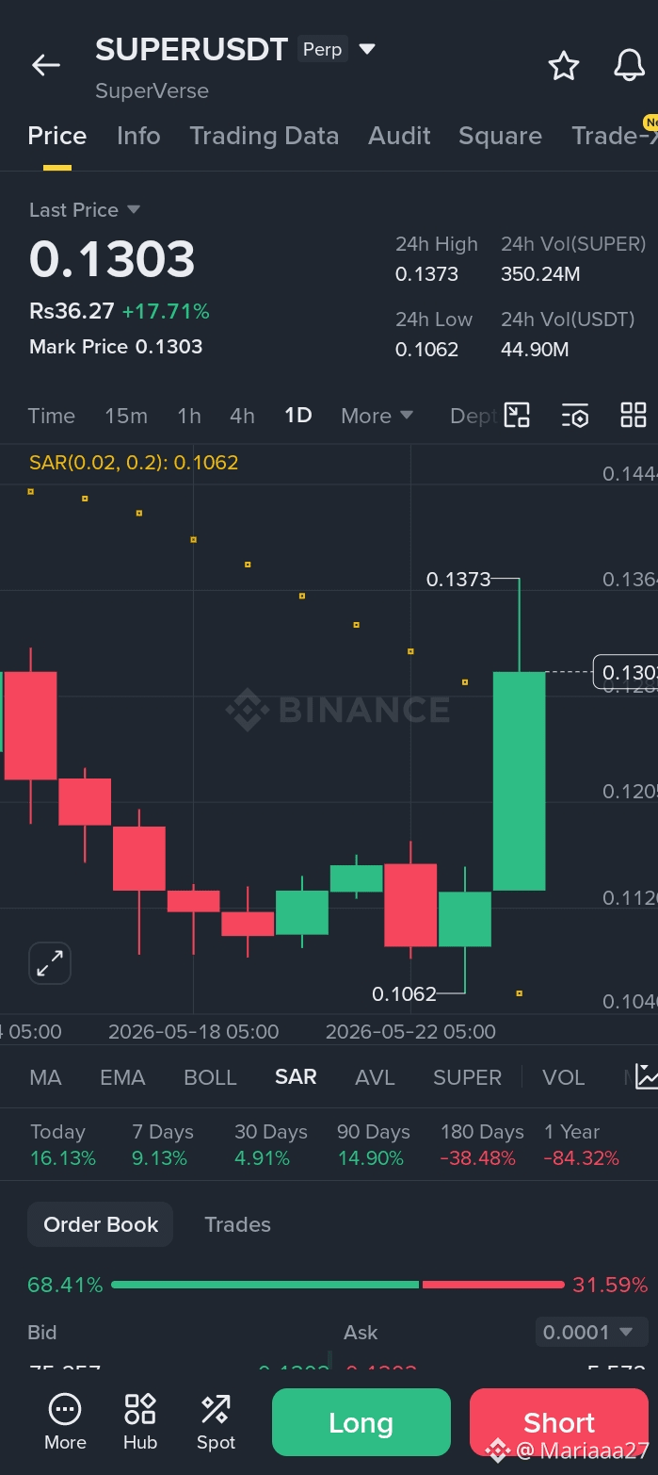The width and height of the screenshot is (658, 1475).
Task: Switch to the Info tab
Action: (x=138, y=136)
